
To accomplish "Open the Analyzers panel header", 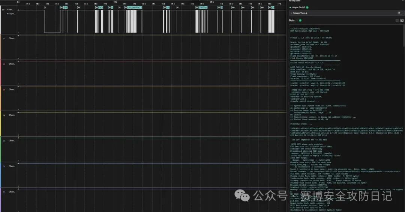I will (x=295, y=1).
